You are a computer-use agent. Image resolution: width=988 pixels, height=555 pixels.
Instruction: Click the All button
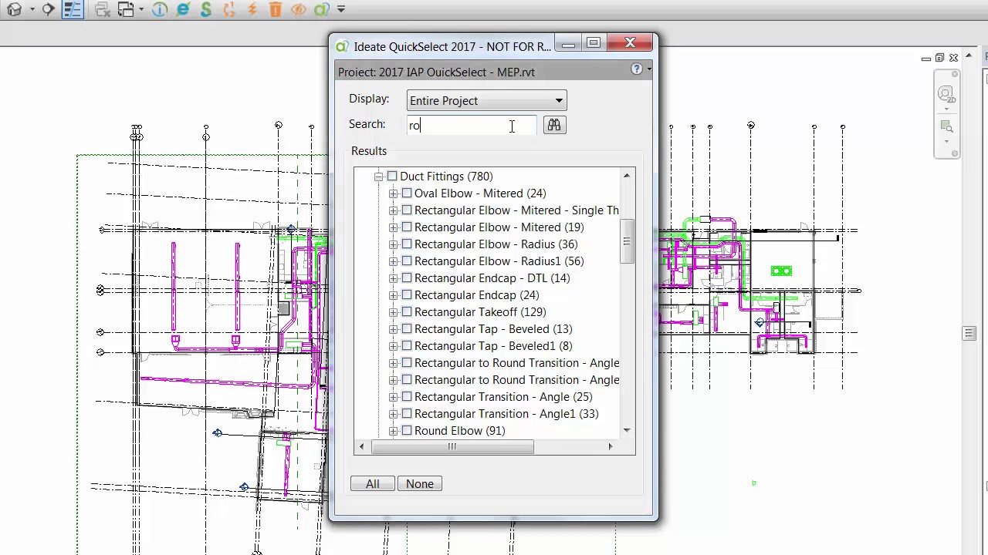click(x=373, y=484)
